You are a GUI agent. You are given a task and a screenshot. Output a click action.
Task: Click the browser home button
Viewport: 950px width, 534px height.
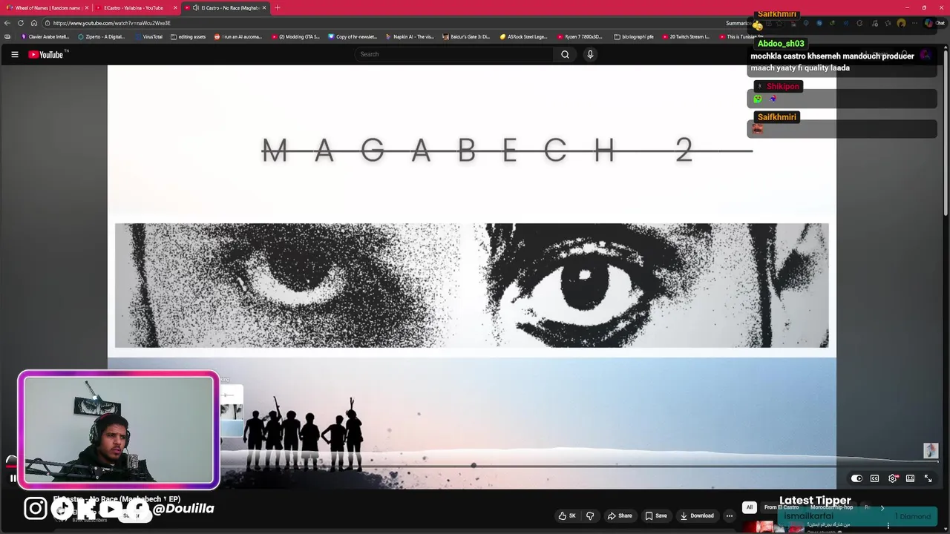click(33, 23)
